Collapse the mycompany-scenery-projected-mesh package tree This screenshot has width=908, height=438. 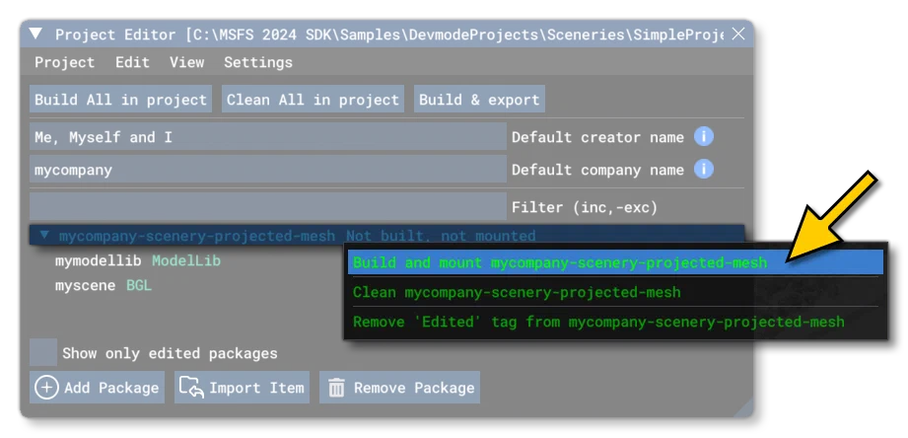[x=44, y=236]
